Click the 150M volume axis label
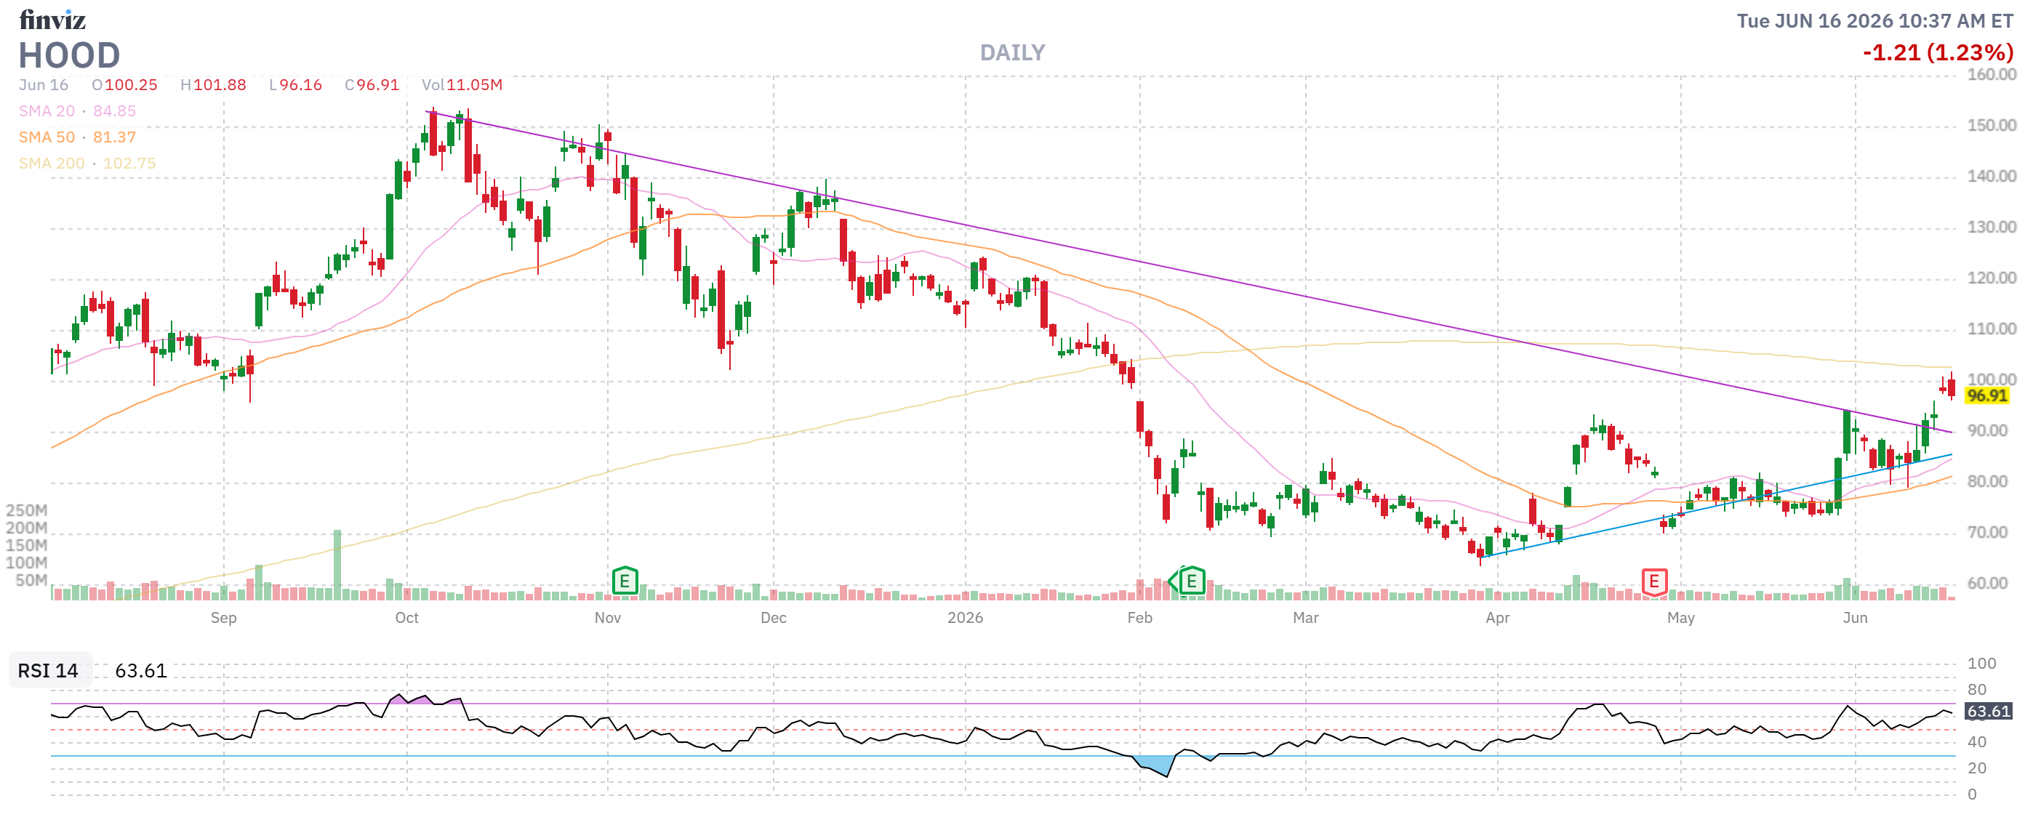Screen dimensions: 2033x817 (27, 546)
